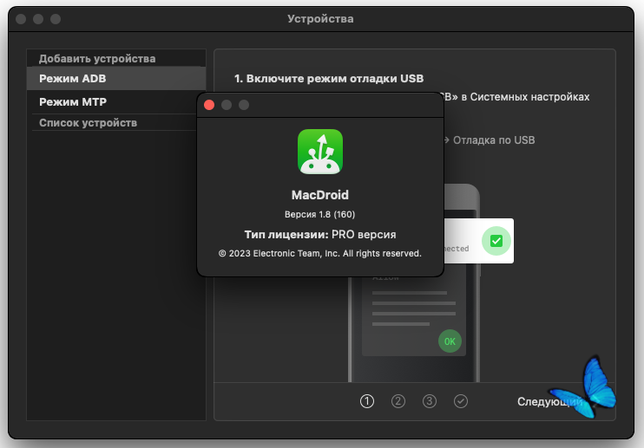Click the MacDroid app icon in About dialog
Viewport: 644px width, 448px height.
(320, 152)
